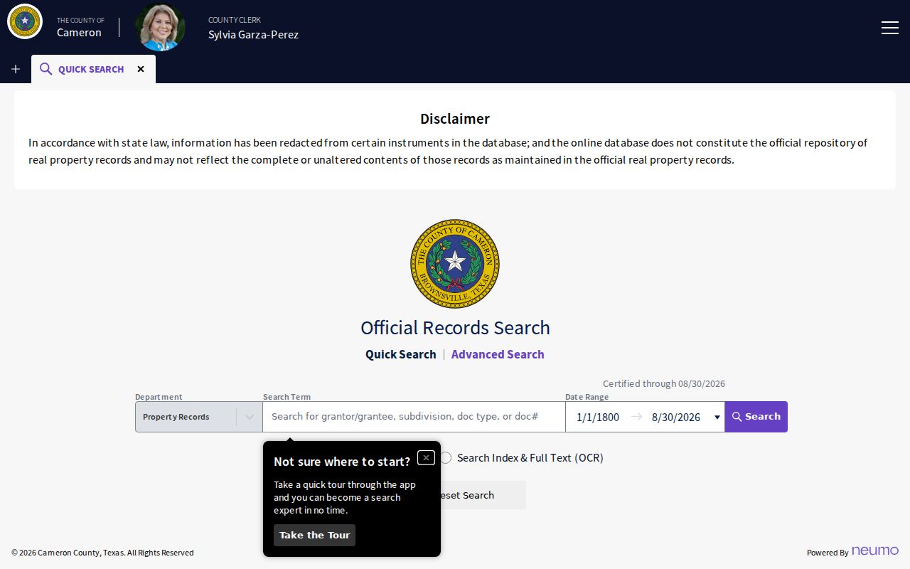Image resolution: width=910 pixels, height=569 pixels.
Task: Click the Disclaimer heading
Action: [455, 119]
